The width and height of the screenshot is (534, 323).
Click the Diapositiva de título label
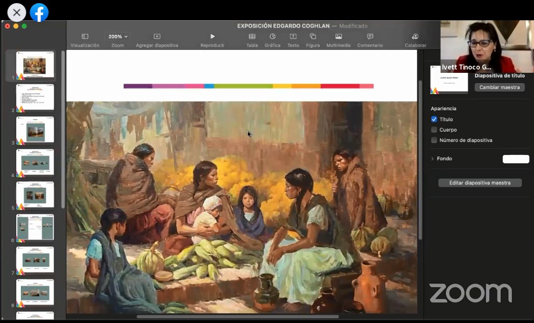[x=500, y=76]
